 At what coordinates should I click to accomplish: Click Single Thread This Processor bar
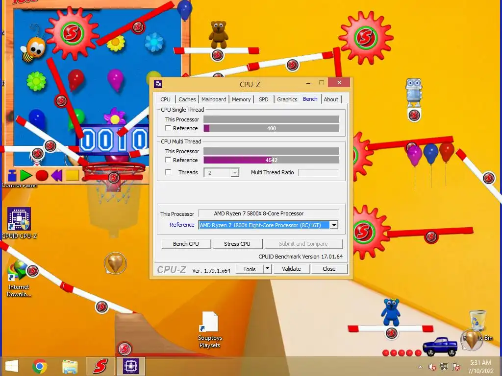(x=271, y=119)
